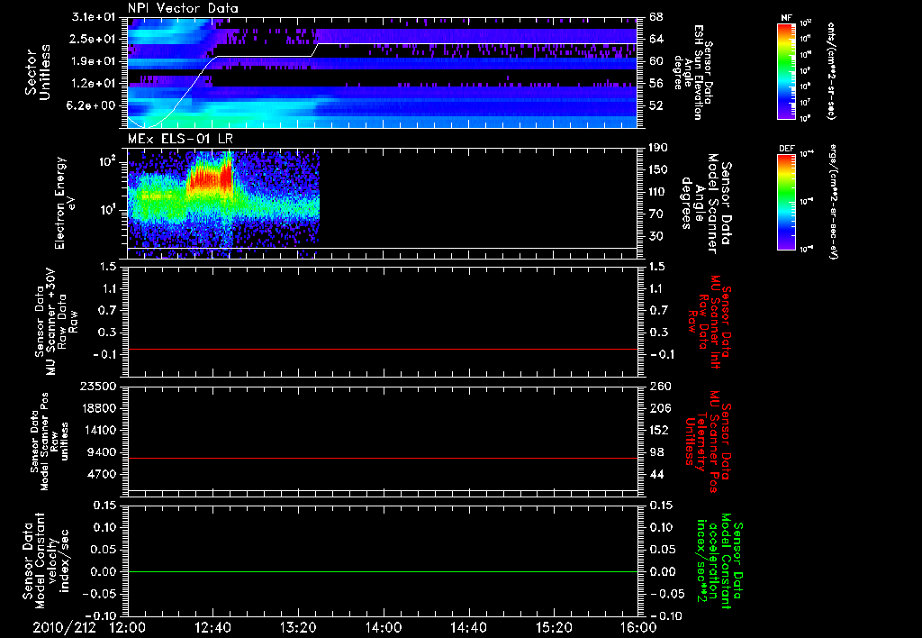Click the red MU Scanner Inh Raw Data label
Image resolution: width=922 pixels, height=638 pixels.
click(710, 322)
